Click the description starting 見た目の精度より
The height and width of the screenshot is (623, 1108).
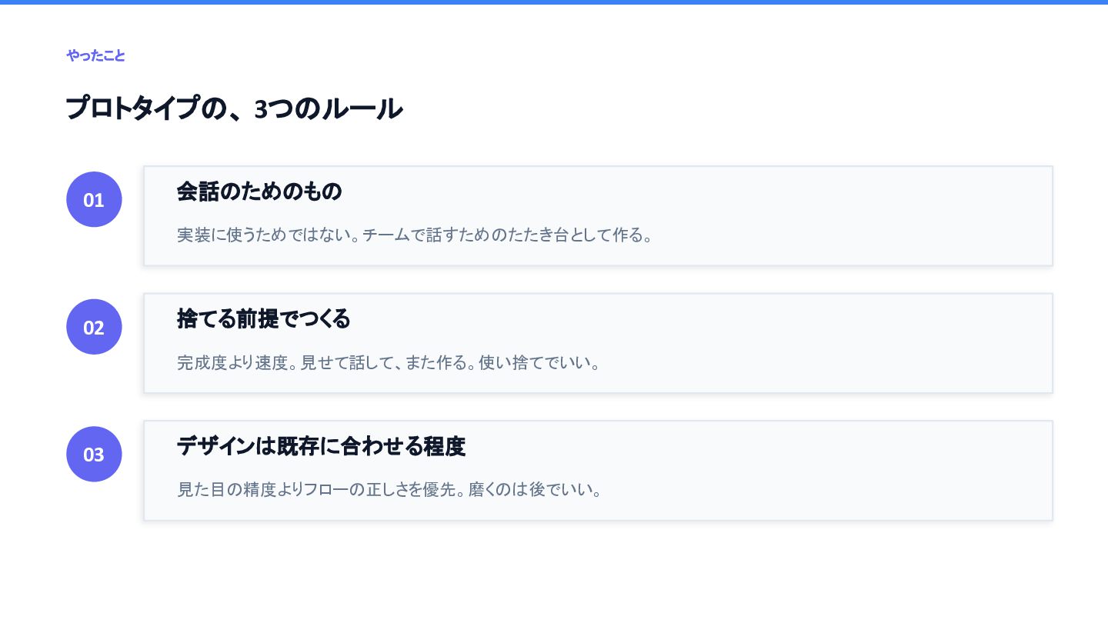[389, 489]
